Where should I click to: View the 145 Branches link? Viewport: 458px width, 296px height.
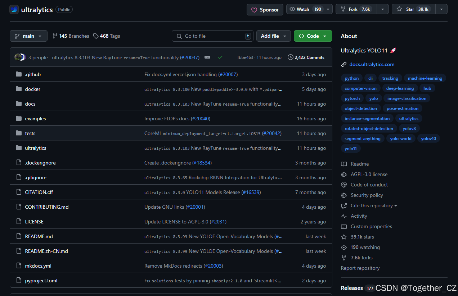tap(71, 36)
